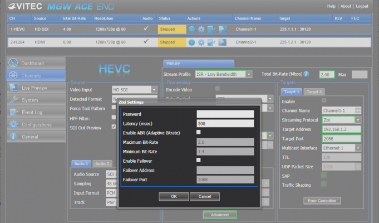Toggle Enable ABR (Adaptive Bitrate) checkbox
This screenshot has height=223, width=379.
click(199, 132)
